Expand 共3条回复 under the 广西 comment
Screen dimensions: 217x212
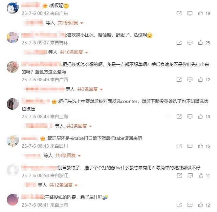point(90,89)
